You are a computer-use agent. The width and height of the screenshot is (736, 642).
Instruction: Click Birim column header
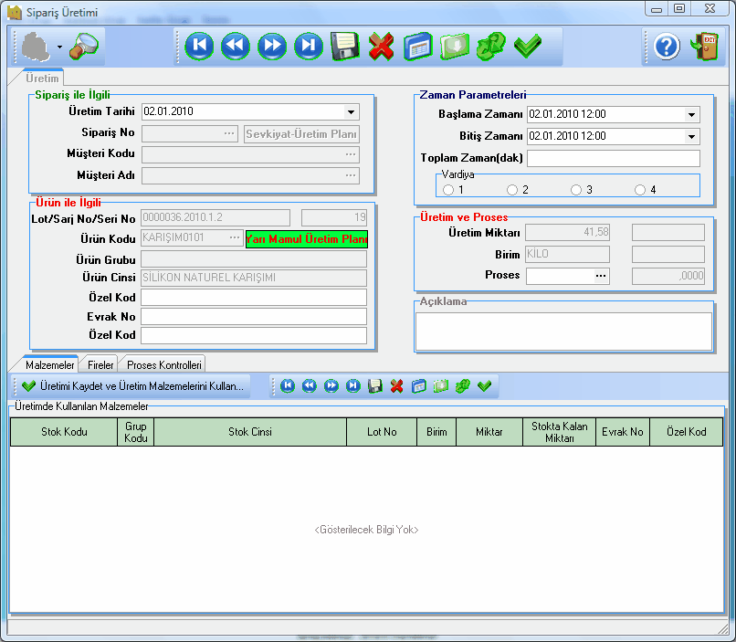[436, 432]
